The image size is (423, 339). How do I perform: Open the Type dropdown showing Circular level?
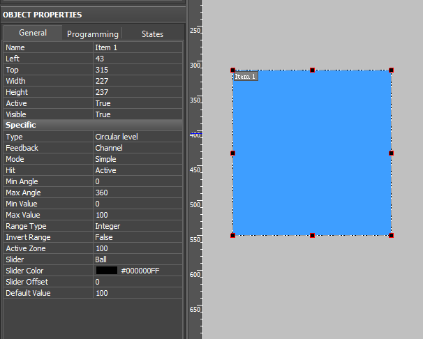[x=137, y=137]
